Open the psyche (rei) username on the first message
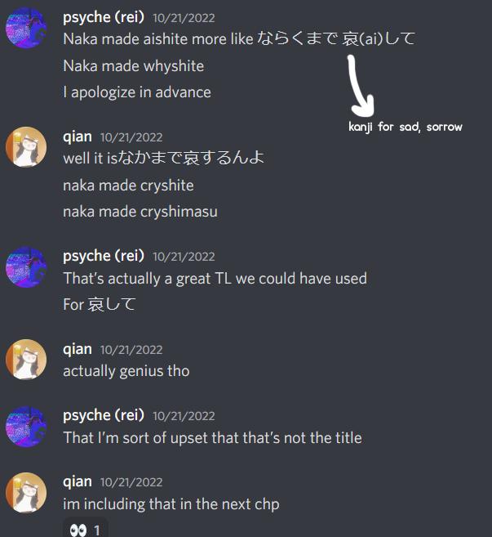 point(104,17)
